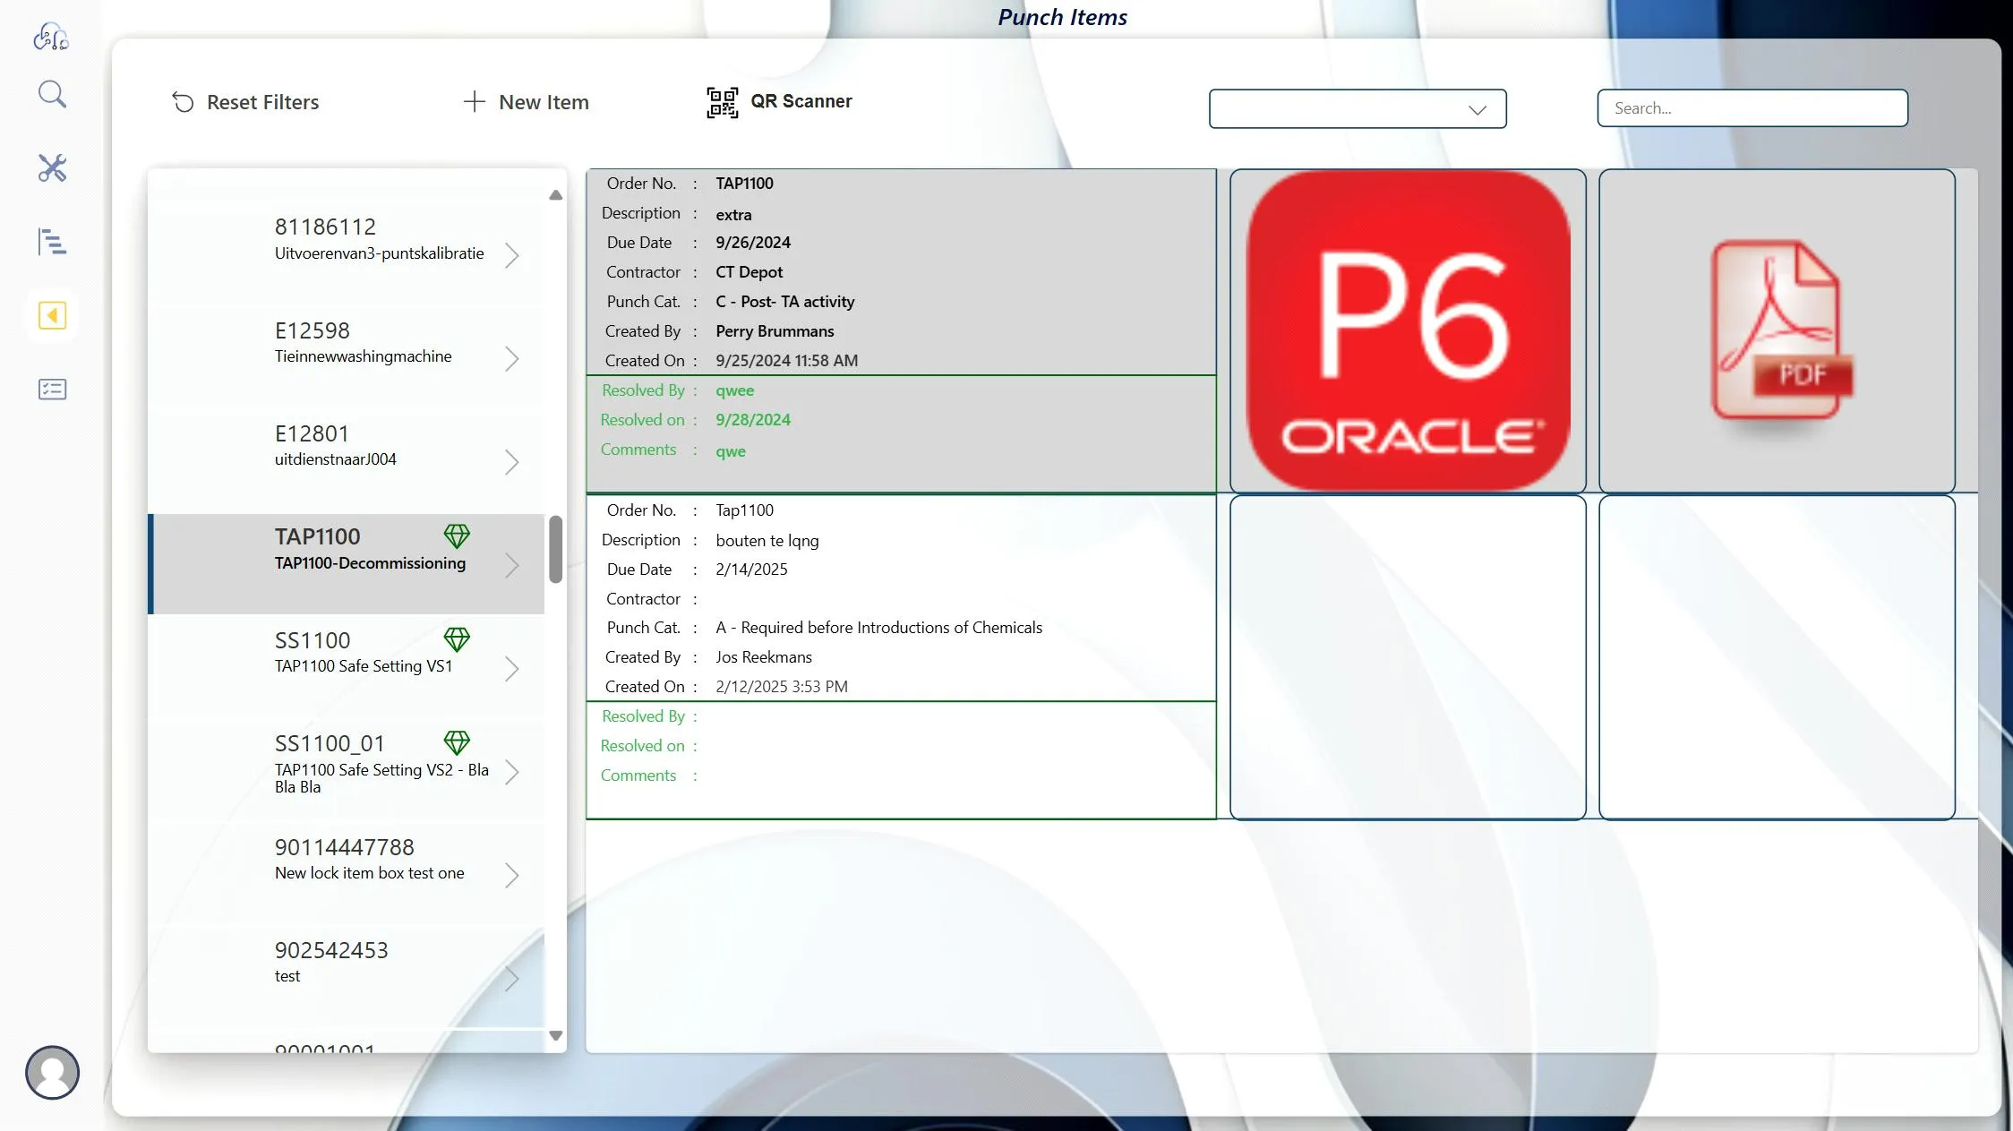Screen dimensions: 2013x1131
Task: Open the Gantt planning sidebar icon
Action: tap(52, 242)
